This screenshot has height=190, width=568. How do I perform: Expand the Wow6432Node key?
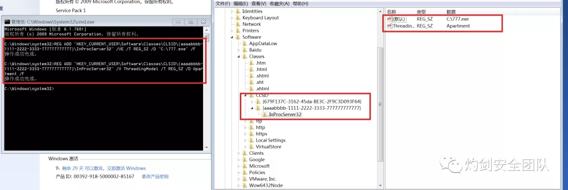click(x=239, y=185)
